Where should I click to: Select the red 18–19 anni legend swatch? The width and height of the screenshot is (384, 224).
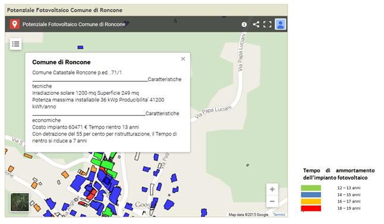[x=311, y=209]
